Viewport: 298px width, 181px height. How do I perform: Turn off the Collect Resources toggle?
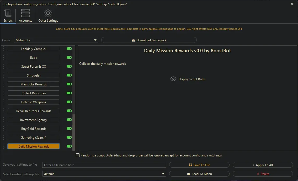click(x=69, y=93)
